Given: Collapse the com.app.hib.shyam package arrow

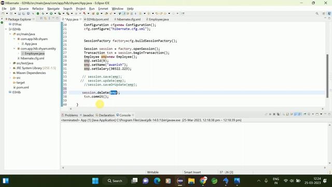Looking at the screenshot, I should [14, 39].
